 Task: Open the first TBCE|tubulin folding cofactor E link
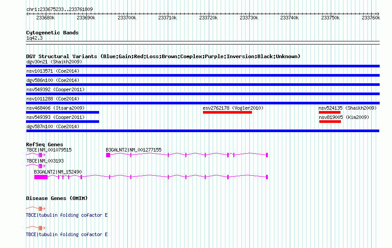click(x=67, y=215)
